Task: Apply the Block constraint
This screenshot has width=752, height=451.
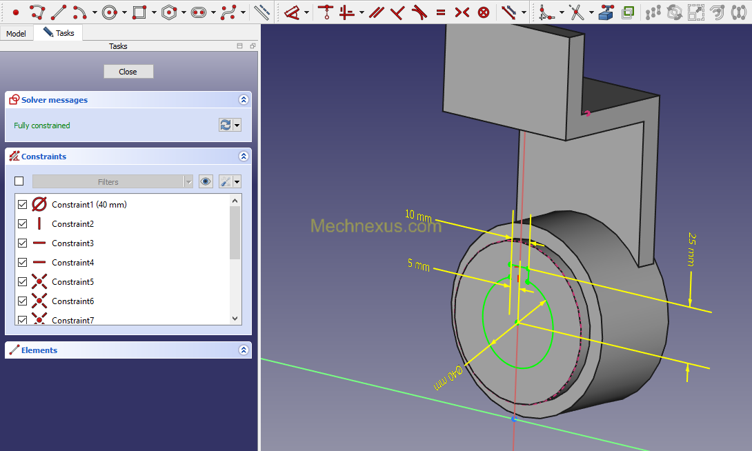Action: pos(484,12)
